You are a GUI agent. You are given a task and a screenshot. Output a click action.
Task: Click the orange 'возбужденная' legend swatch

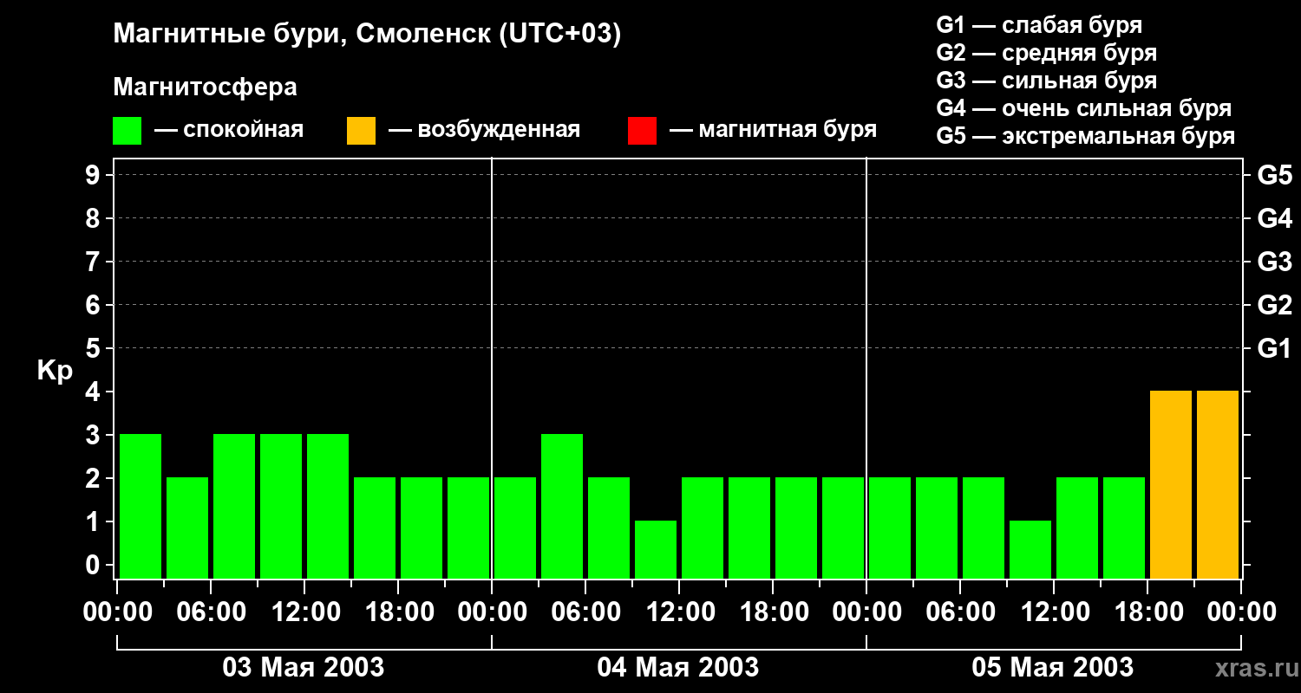pyautogui.click(x=361, y=131)
